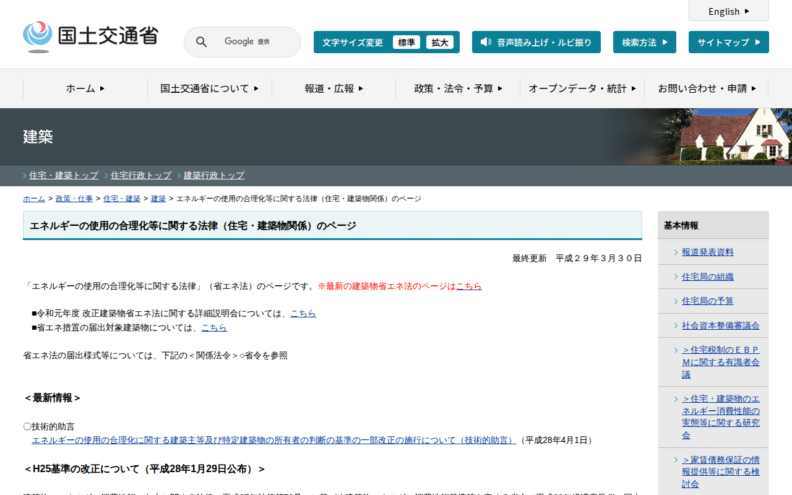Click the Ministry of Land logo
Image resolution: width=792 pixels, height=495 pixels.
[90, 37]
